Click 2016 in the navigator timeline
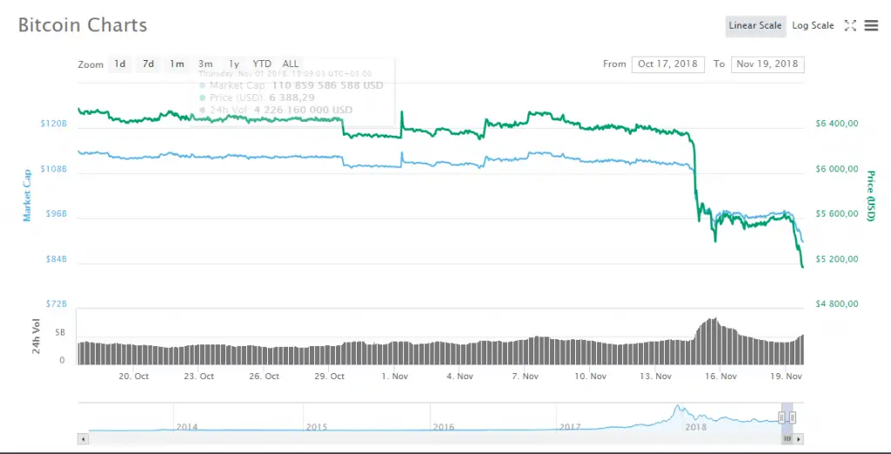 pos(443,427)
